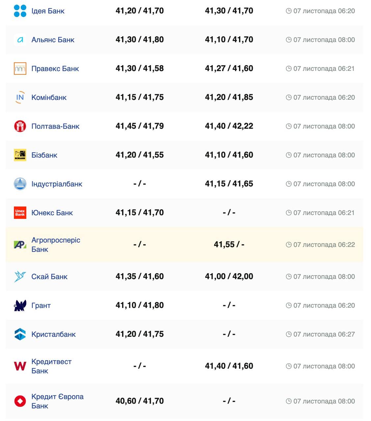Click the Агропросперіс Банк AP logo
Viewport: 371px width, 421px height.
[x=20, y=245]
